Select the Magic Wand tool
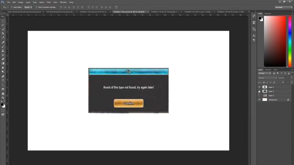Viewport: 294px width, 165px height. coord(3,29)
